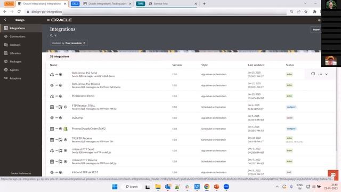This screenshot has height=192, width=341.
Task: Open the Dell-Demo AS2 Send integration
Action: click(x=84, y=73)
